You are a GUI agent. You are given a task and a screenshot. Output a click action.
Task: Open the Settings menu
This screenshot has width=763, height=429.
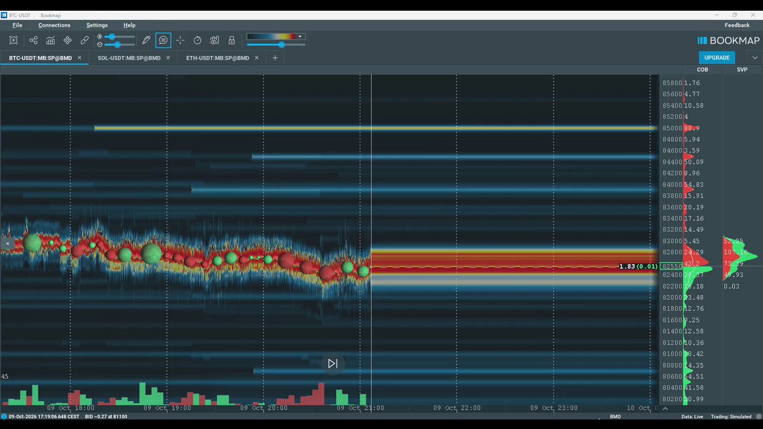[x=97, y=25]
